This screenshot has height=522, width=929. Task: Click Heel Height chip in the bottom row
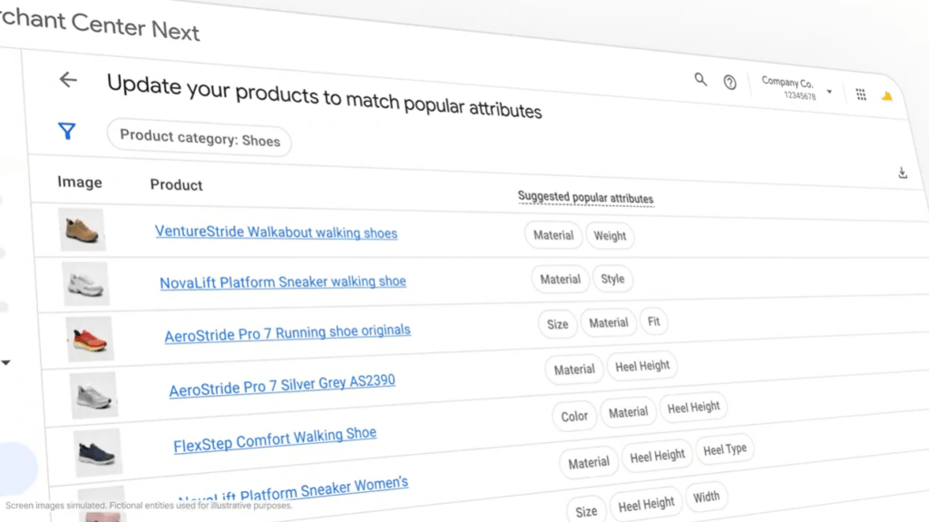[646, 505]
